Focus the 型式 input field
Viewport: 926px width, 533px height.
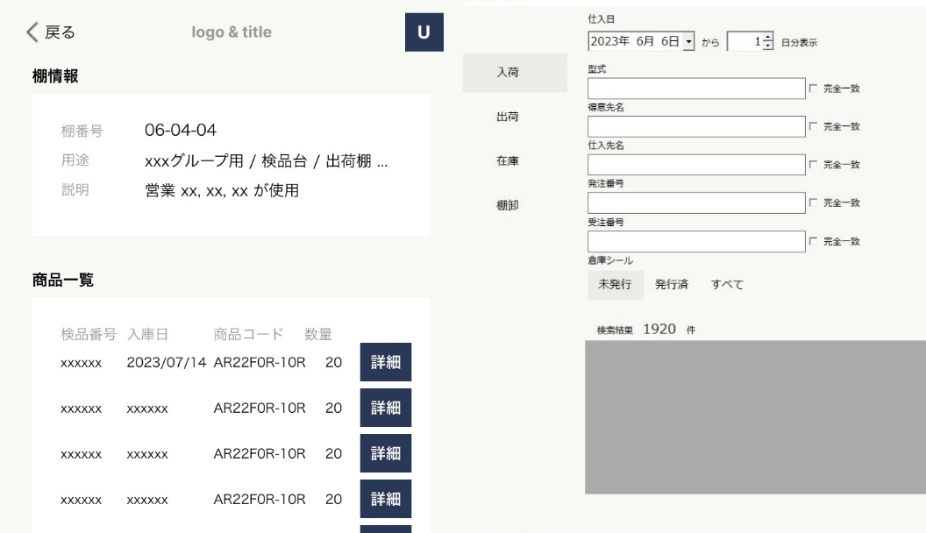696,89
